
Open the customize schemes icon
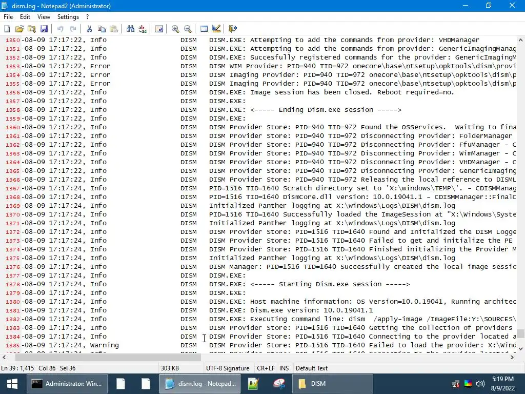pos(216,29)
